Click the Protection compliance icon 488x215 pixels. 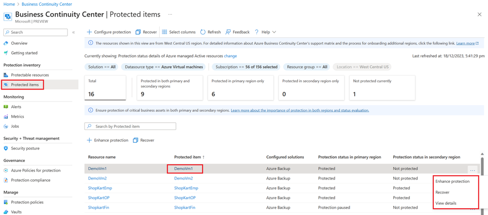6,180
